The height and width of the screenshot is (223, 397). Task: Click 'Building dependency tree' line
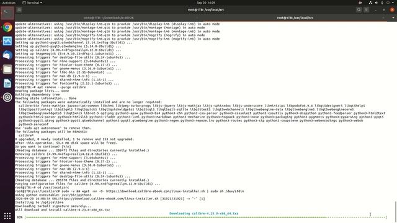point(37,95)
